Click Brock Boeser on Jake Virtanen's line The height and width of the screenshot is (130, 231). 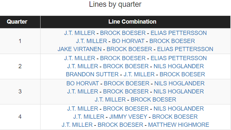[129, 49]
